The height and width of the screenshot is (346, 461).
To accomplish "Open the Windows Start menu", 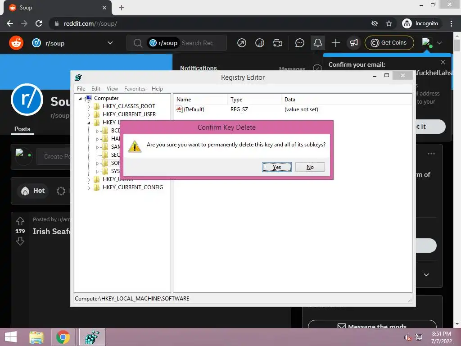I will click(x=11, y=337).
